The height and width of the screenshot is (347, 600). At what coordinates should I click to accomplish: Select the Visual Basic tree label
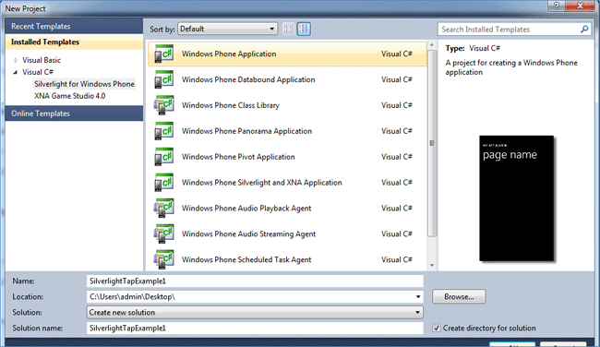42,60
